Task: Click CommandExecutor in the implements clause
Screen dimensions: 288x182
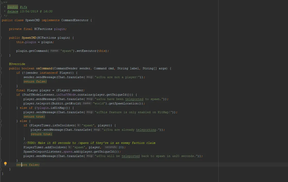Action: (x=75, y=20)
